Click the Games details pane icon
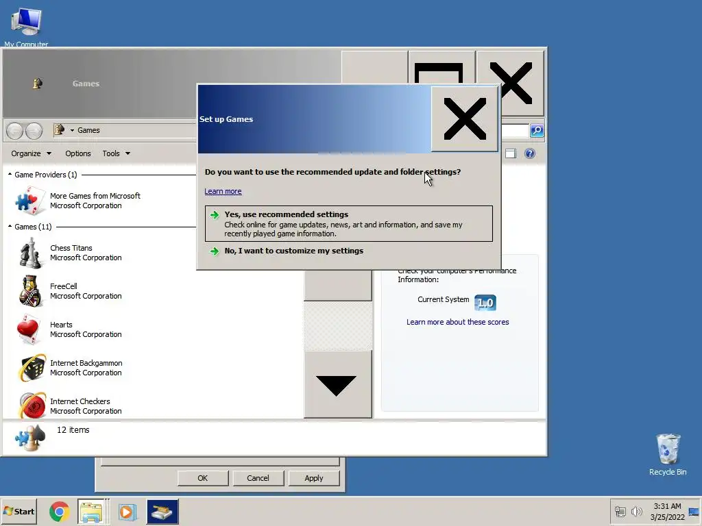This screenshot has height=526, width=702. point(30,438)
